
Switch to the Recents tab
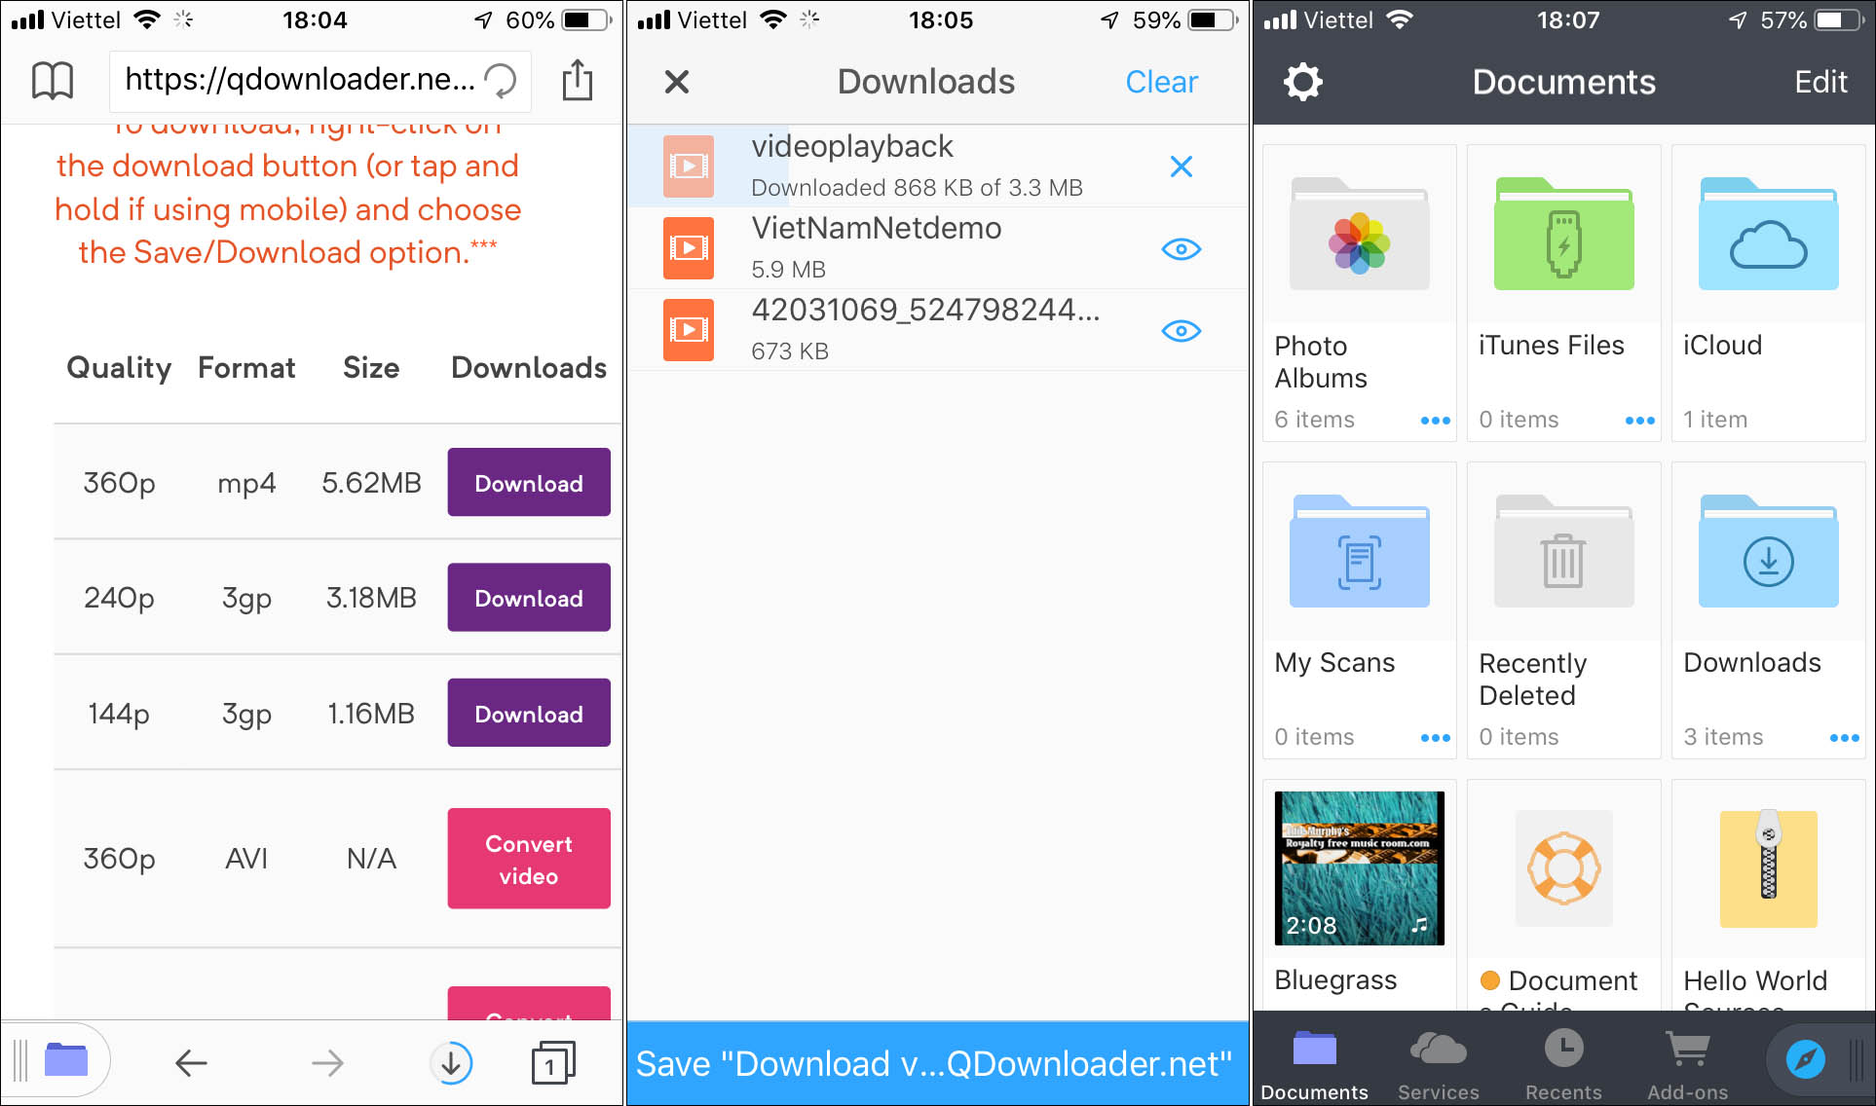(x=1563, y=1064)
